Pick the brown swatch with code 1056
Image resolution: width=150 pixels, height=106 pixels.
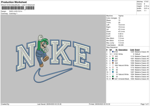113,63
